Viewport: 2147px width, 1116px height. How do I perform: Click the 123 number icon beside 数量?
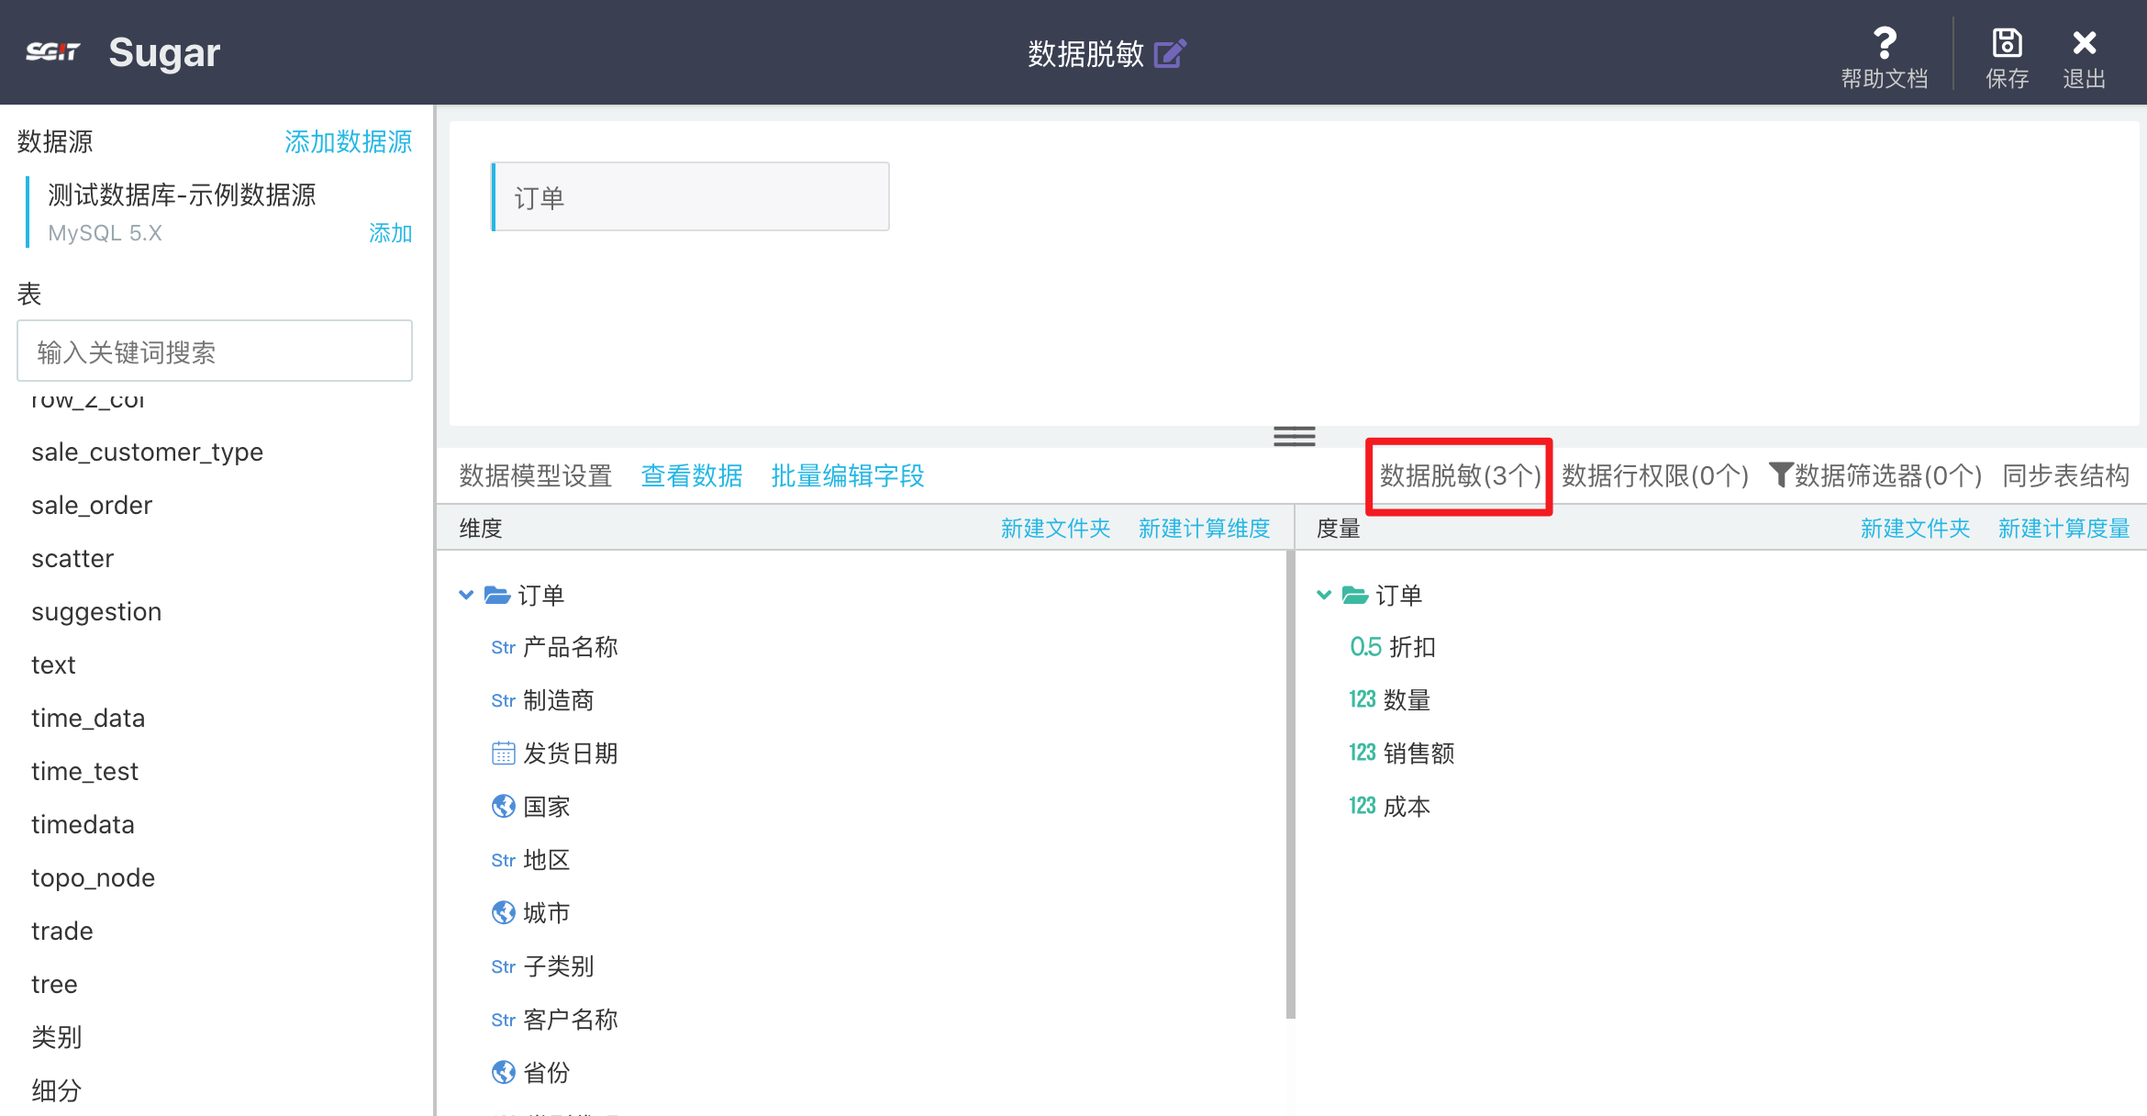1363,700
